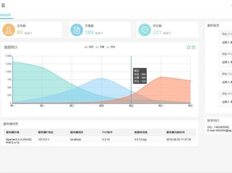
Task: Click the 联系我们 panel heading
Action: tap(213, 120)
